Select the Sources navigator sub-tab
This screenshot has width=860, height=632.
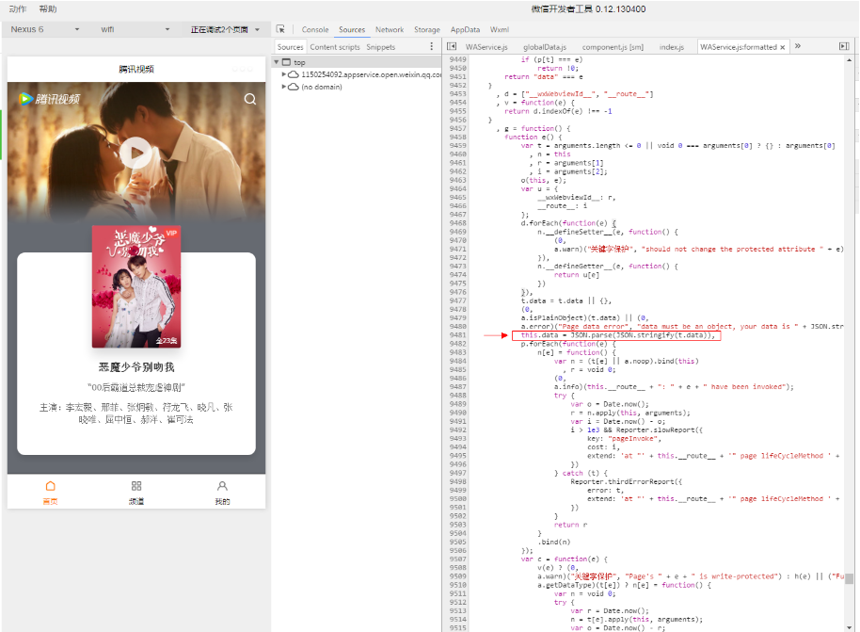[290, 47]
